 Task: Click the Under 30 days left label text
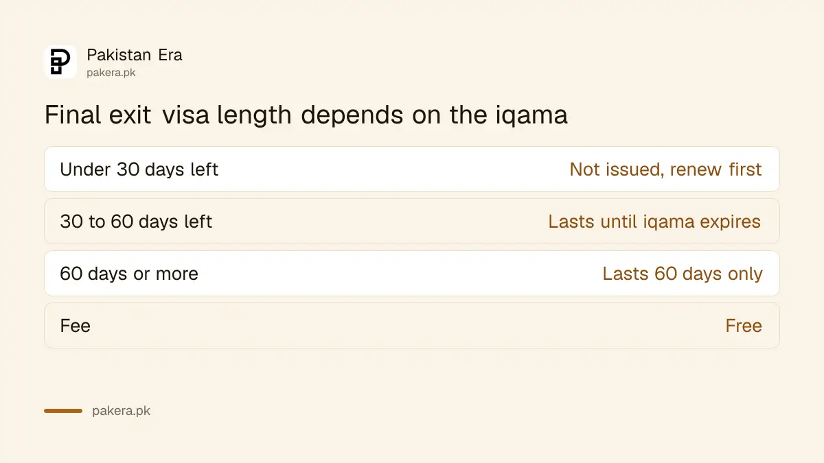pos(139,169)
